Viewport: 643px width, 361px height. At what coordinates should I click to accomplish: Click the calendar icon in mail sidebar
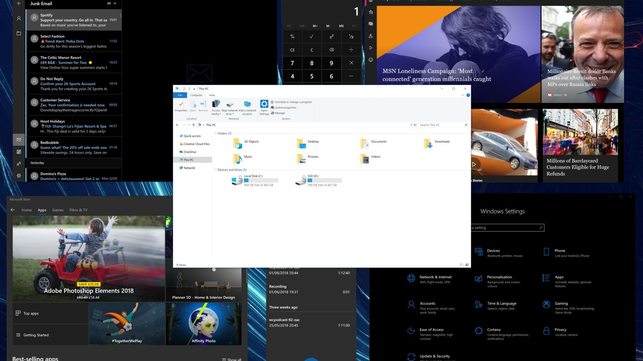pos(19,152)
